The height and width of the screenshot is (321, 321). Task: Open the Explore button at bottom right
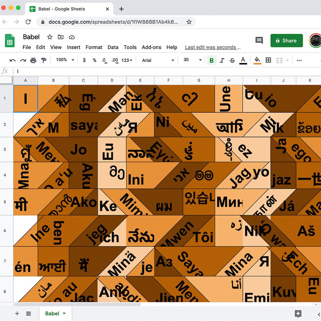pos(298,314)
